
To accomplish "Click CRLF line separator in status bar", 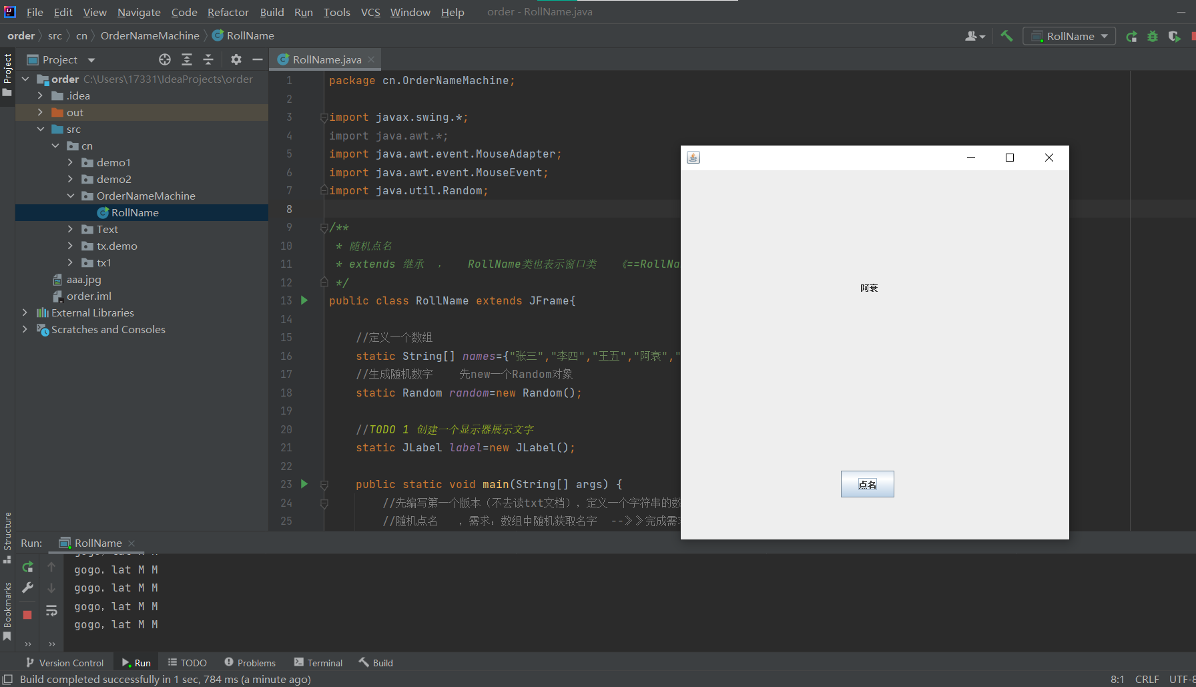I will pos(1147,679).
